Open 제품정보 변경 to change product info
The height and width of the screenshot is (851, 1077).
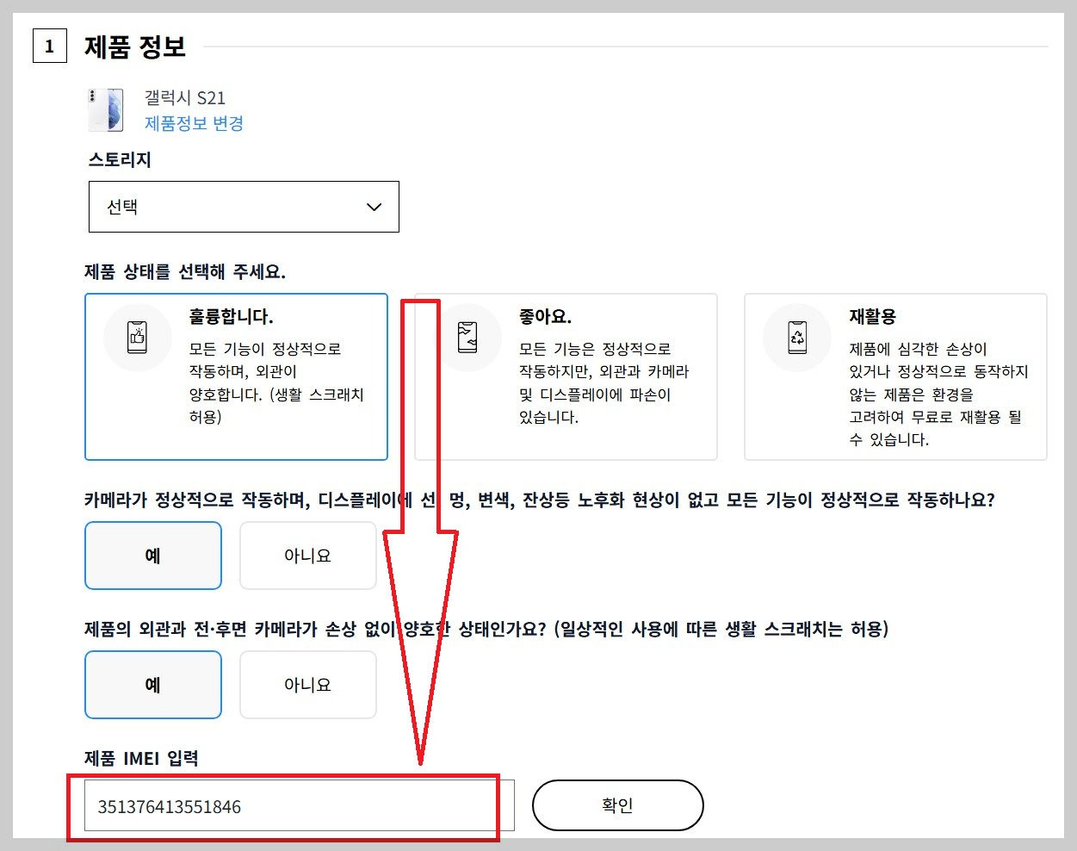click(194, 123)
